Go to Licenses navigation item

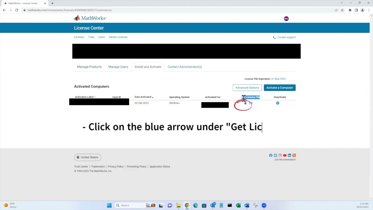[79, 37]
